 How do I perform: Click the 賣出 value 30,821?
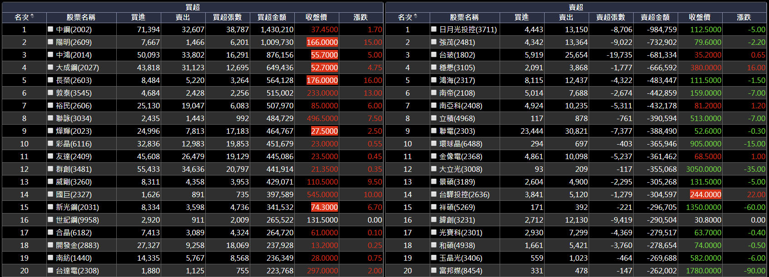click(x=576, y=131)
